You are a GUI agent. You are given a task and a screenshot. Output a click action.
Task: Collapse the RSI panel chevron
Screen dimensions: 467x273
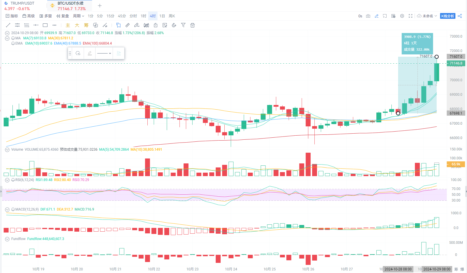pos(7,180)
